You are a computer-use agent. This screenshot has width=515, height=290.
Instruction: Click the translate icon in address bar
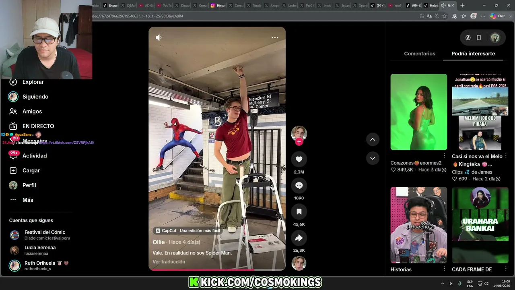click(429, 16)
